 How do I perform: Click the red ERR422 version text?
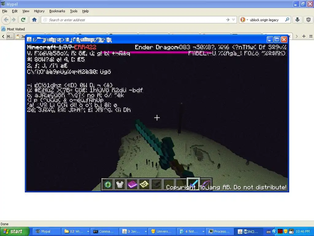point(85,47)
